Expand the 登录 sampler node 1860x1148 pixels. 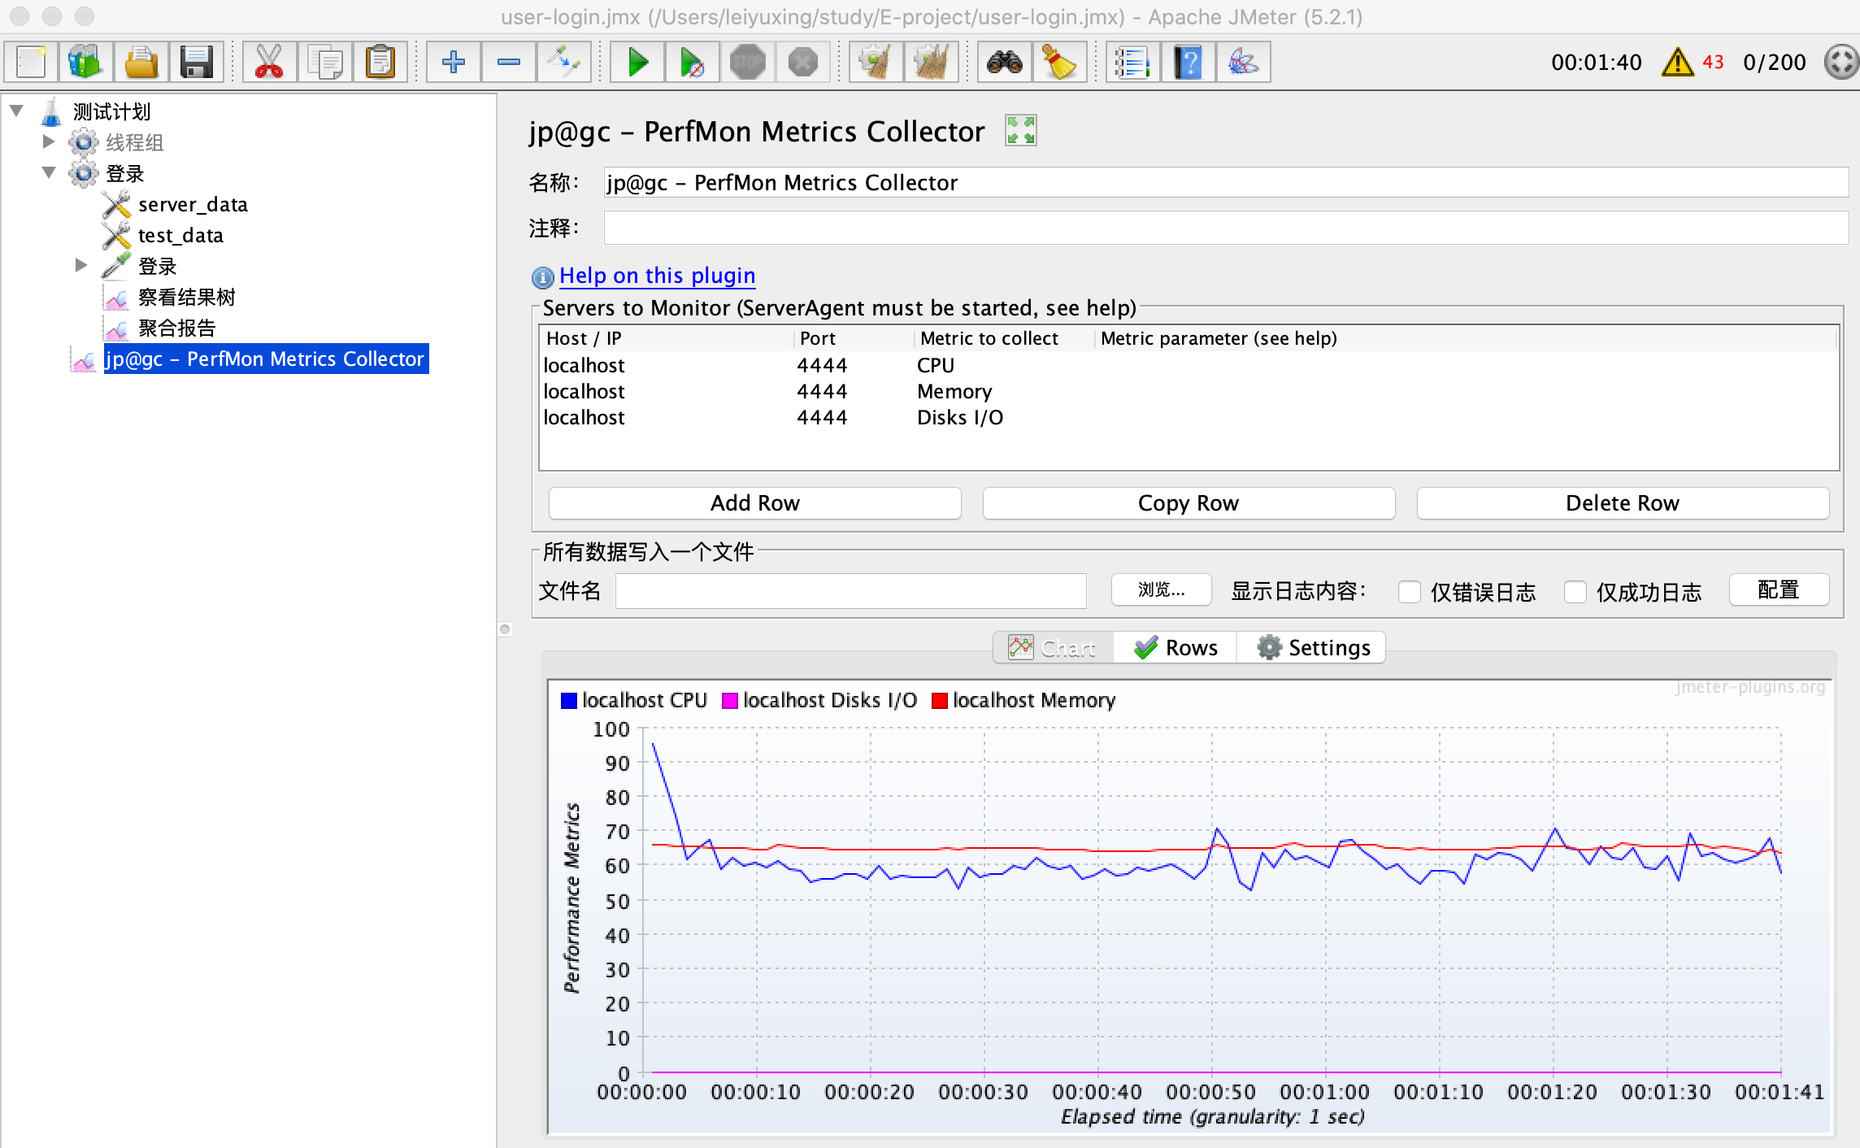[x=80, y=265]
